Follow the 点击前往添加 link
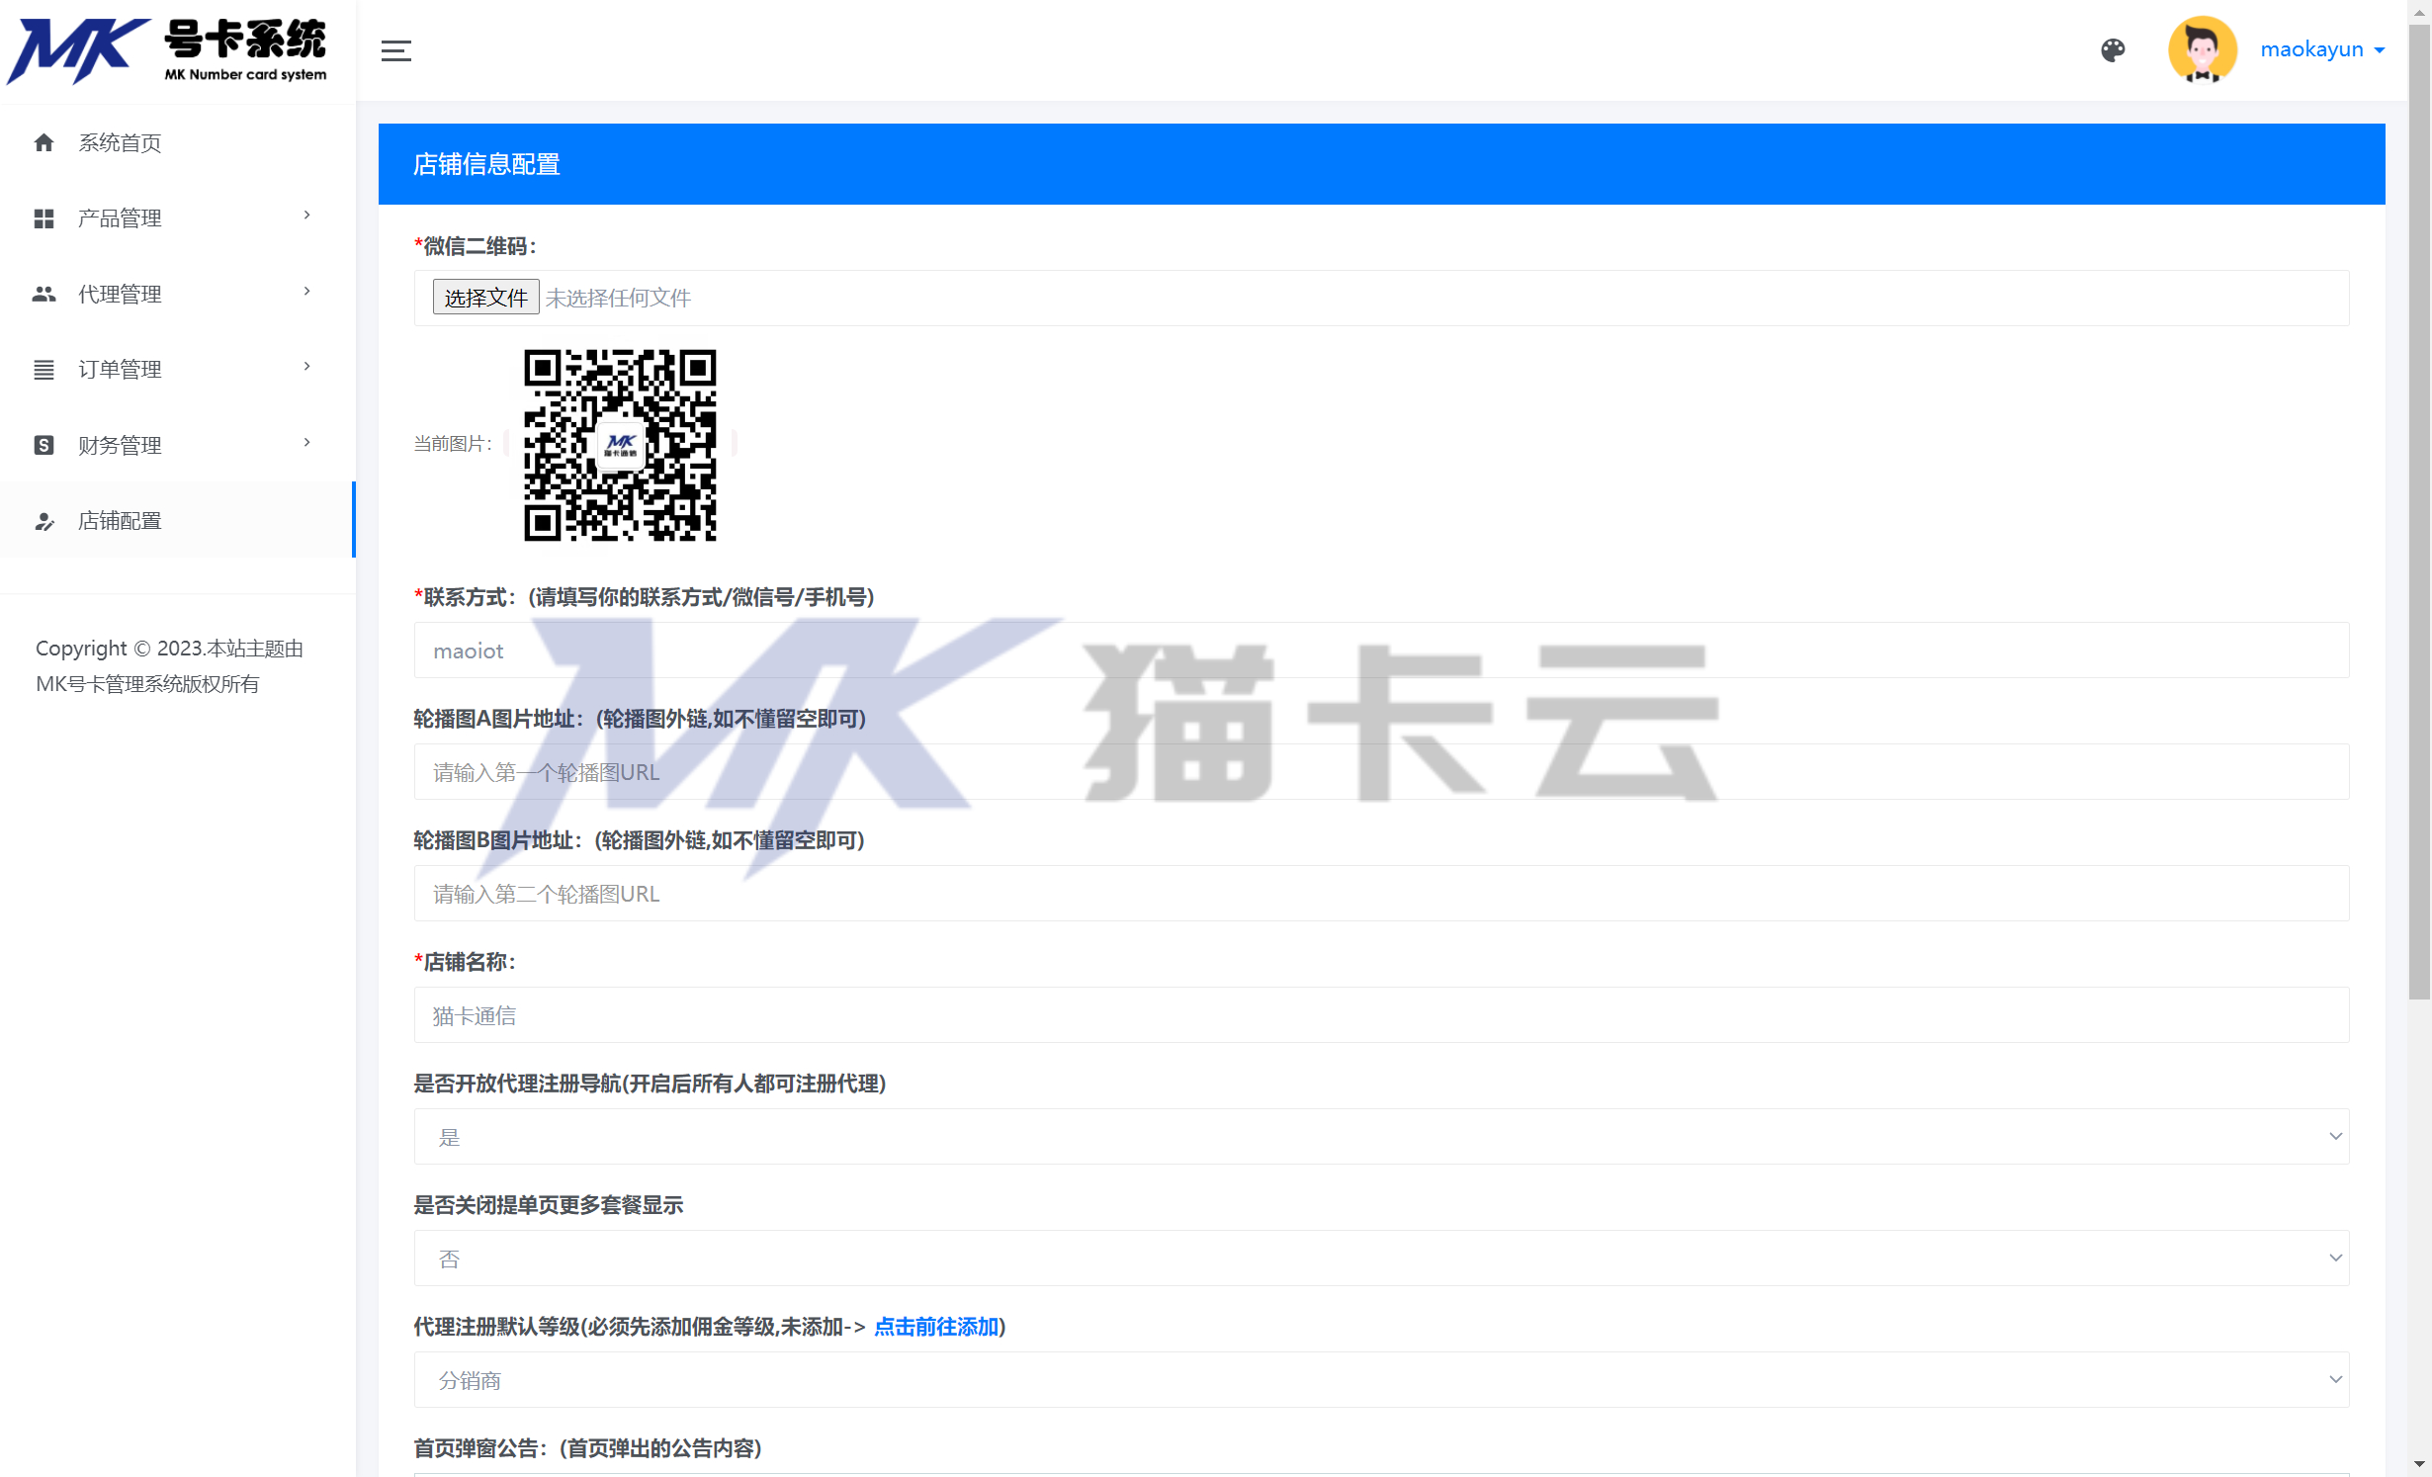 pyautogui.click(x=936, y=1327)
